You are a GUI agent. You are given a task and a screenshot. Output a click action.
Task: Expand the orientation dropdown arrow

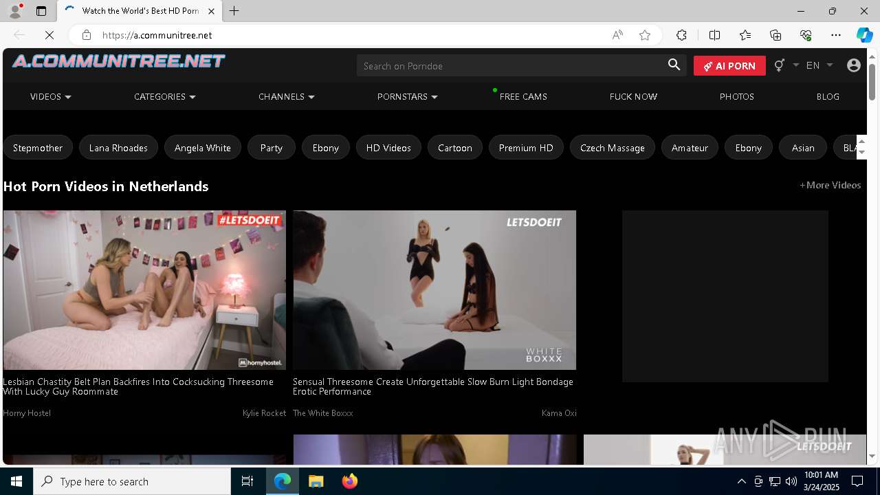pyautogui.click(x=796, y=65)
